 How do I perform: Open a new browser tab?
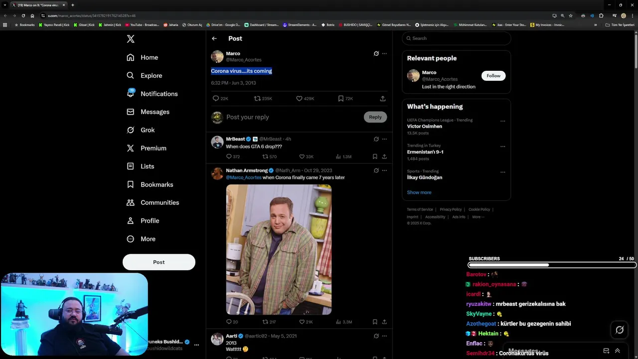[72, 5]
